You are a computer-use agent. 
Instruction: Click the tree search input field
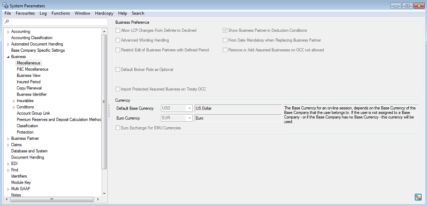55,22
